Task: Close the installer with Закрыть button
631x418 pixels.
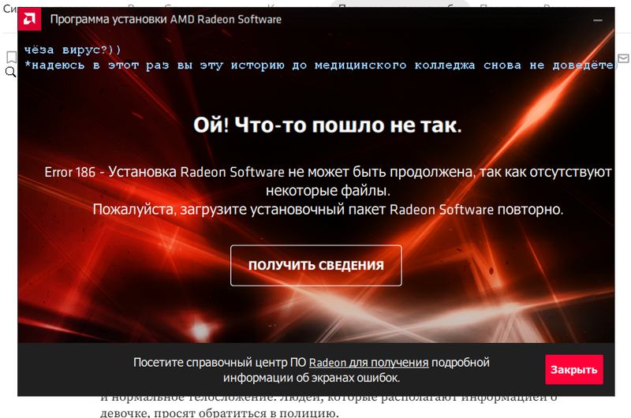Action: click(x=574, y=369)
